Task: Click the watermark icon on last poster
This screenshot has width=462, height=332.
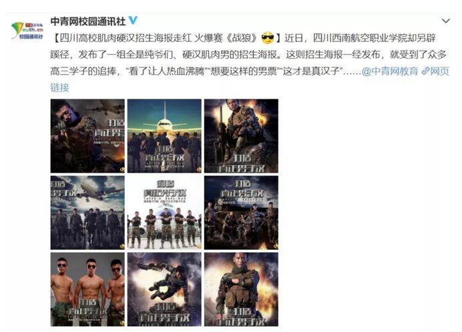Action: (x=276, y=323)
